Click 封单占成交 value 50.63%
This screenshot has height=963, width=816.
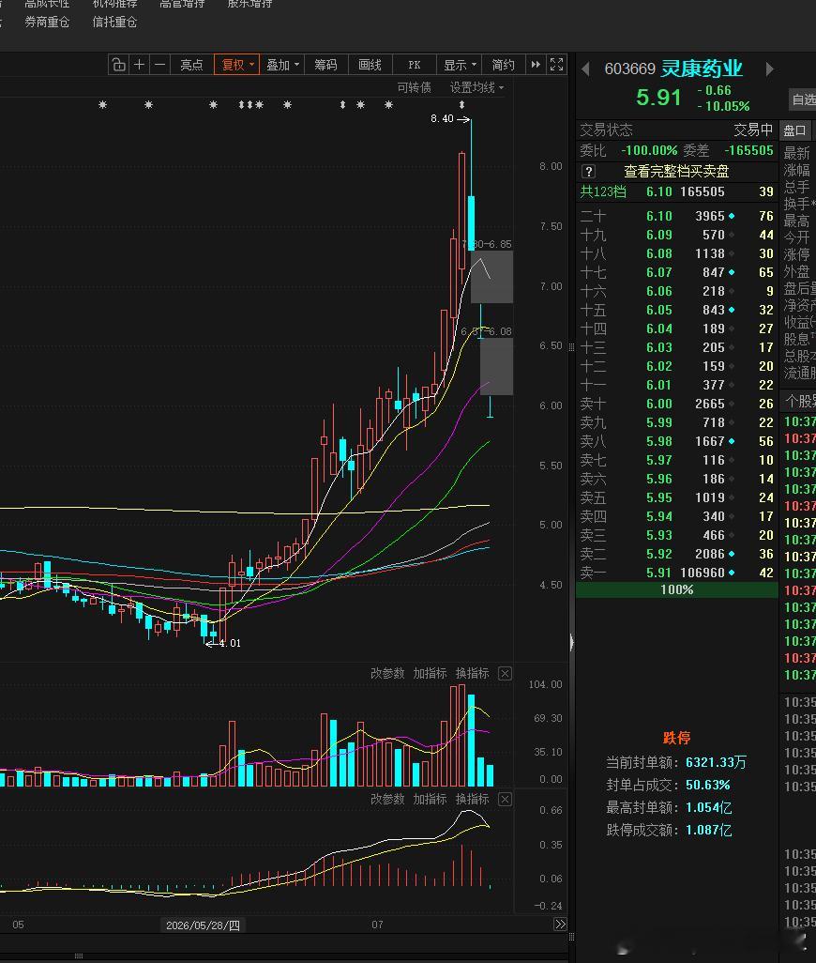pyautogui.click(x=708, y=785)
